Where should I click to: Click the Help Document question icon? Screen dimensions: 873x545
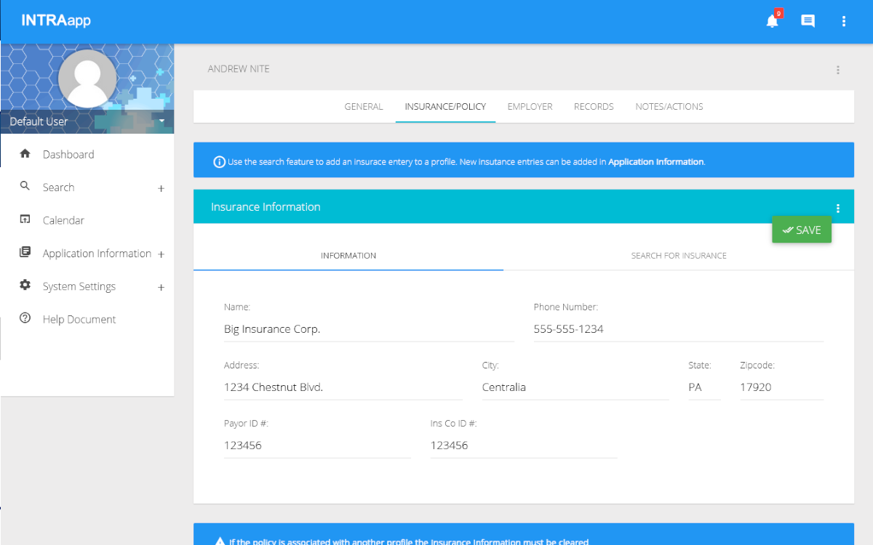point(25,319)
